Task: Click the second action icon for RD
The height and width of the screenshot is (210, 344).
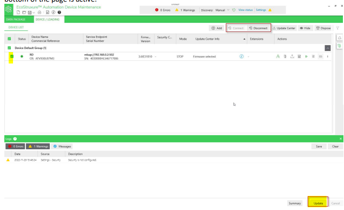Action: coord(285,56)
